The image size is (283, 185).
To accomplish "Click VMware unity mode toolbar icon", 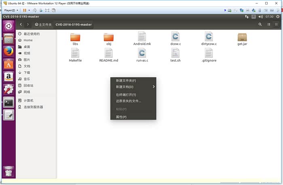I will coord(54,10).
